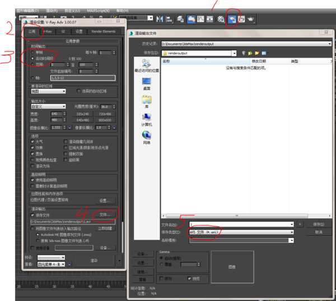Click the 立即创建 create now button

pos(105,229)
